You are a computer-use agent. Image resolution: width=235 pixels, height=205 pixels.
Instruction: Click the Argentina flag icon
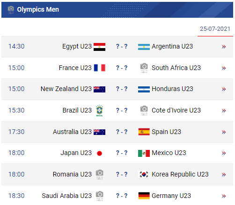tap(144, 47)
